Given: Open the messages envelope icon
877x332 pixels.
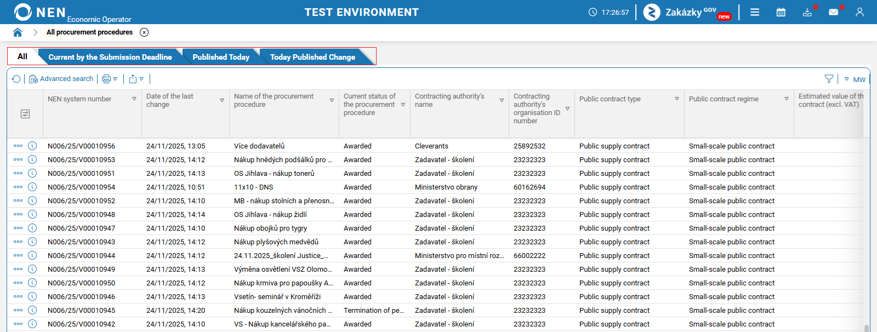Looking at the screenshot, I should [x=834, y=12].
